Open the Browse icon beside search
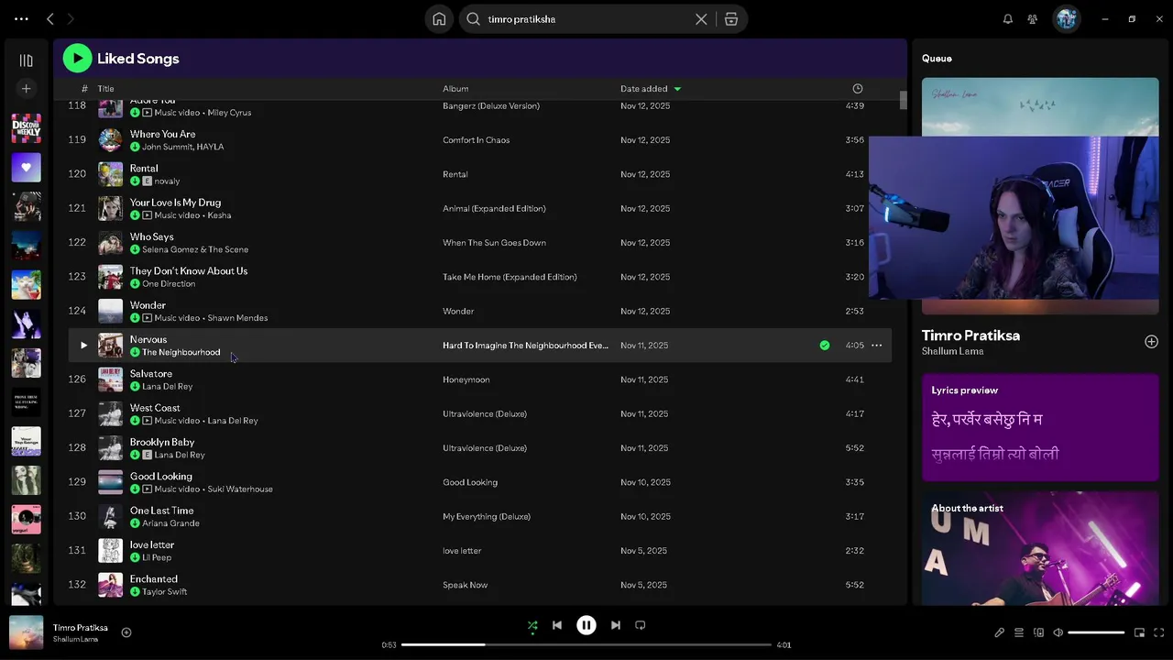Viewport: 1173px width, 660px height. [x=731, y=19]
